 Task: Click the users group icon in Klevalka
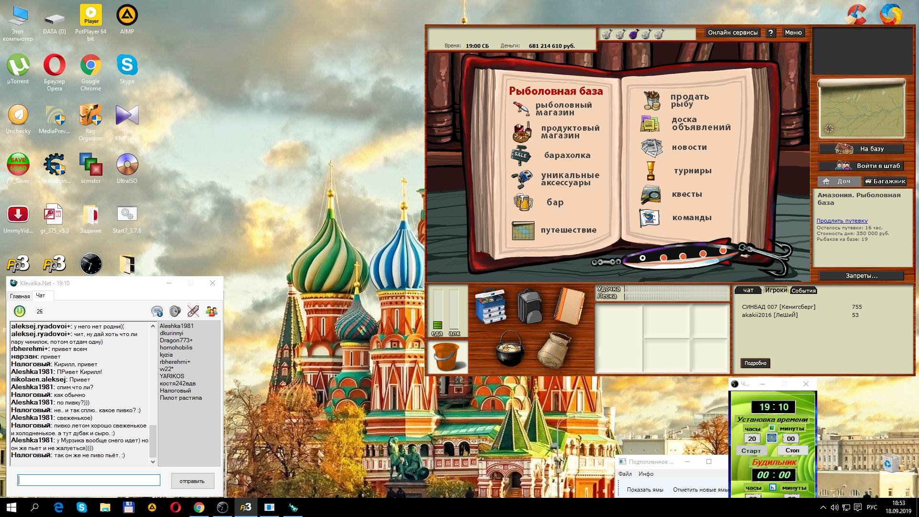click(212, 311)
